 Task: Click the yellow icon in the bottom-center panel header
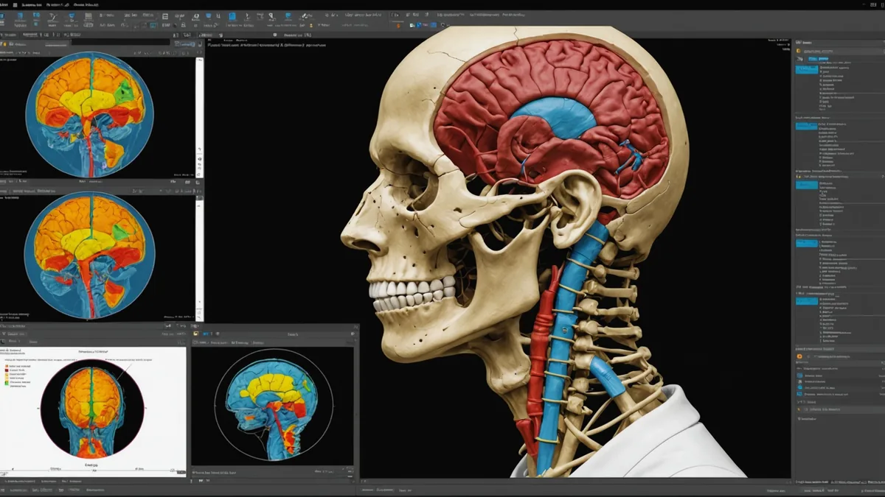[x=196, y=334]
